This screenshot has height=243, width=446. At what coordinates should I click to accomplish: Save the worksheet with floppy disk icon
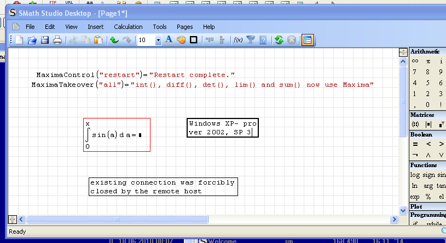[x=44, y=40]
